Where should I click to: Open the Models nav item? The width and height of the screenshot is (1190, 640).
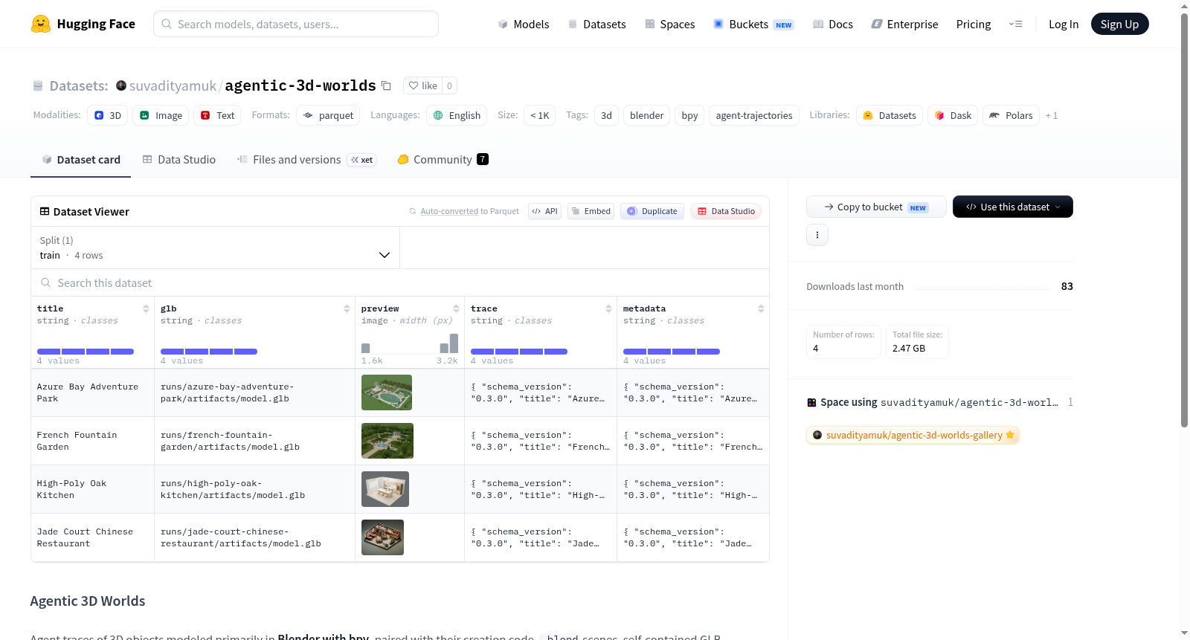tap(524, 24)
